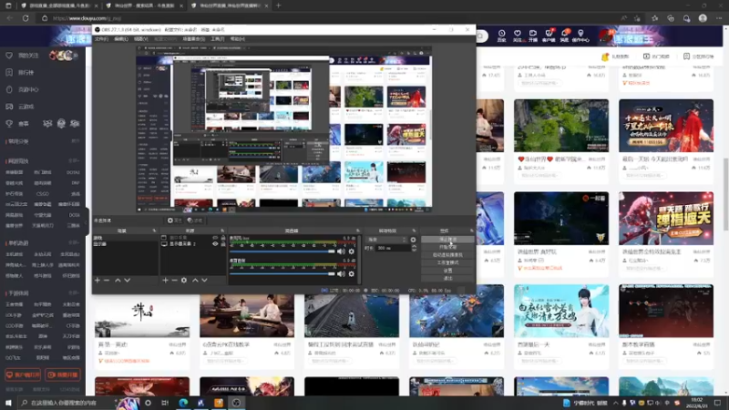
Task: Open Windows Start menu
Action: click(8, 403)
